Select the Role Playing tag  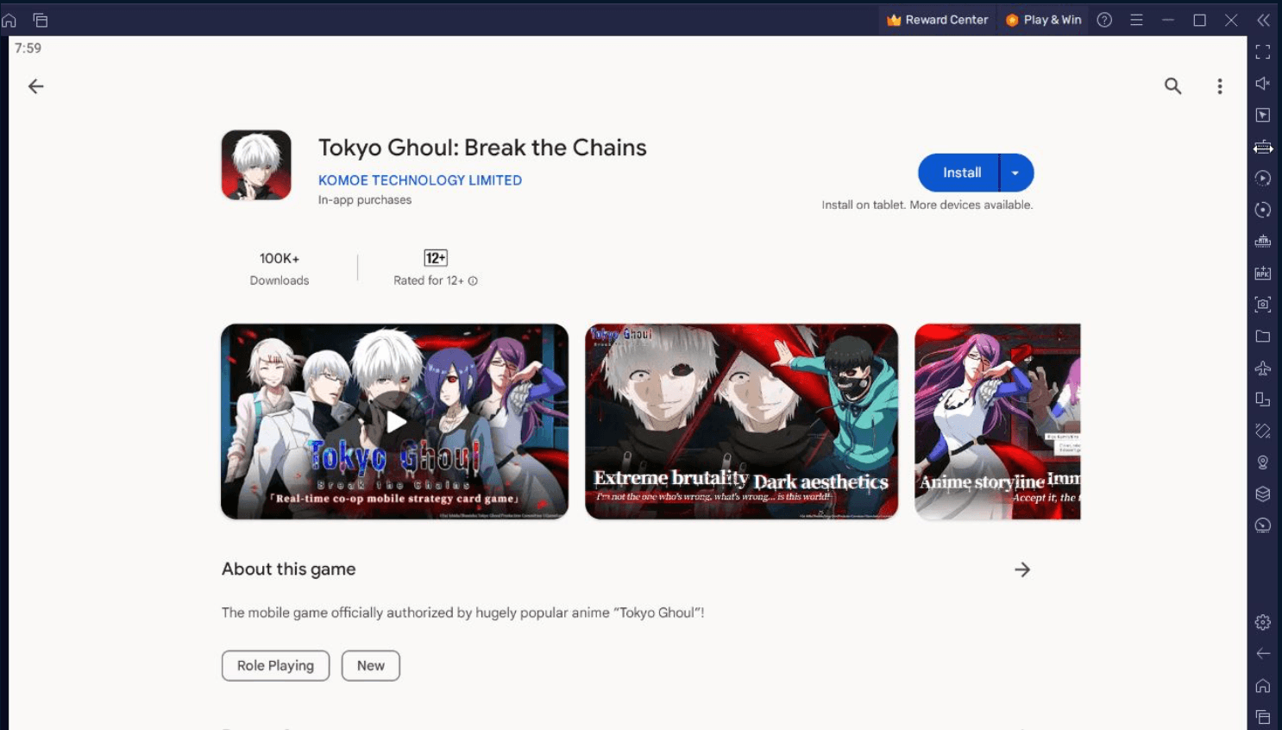coord(276,665)
